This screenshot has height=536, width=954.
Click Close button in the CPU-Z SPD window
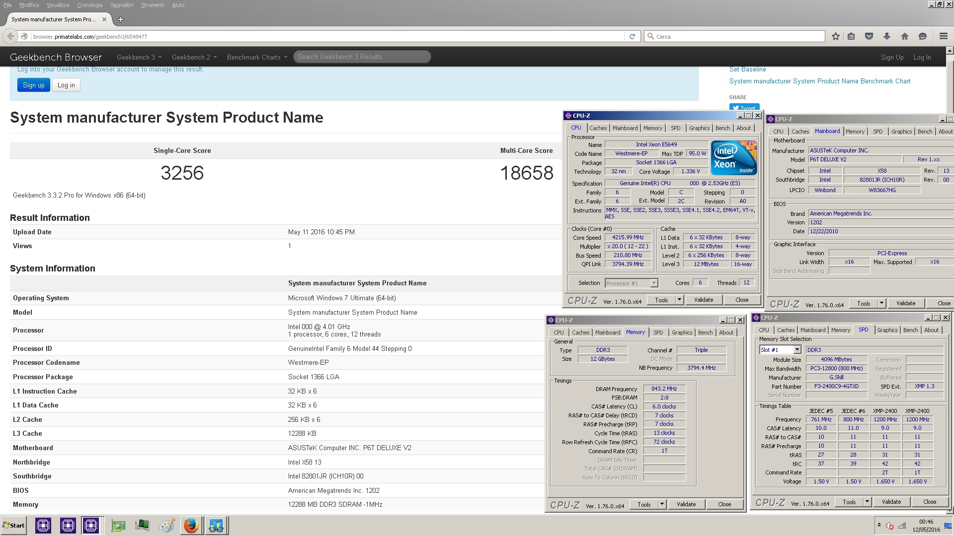click(x=930, y=502)
